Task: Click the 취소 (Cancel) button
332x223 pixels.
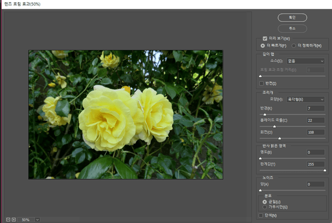Action: [x=292, y=28]
